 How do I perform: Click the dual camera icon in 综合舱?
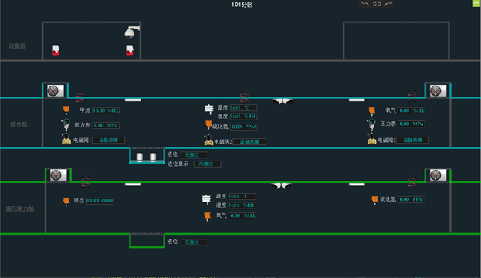pos(283,101)
